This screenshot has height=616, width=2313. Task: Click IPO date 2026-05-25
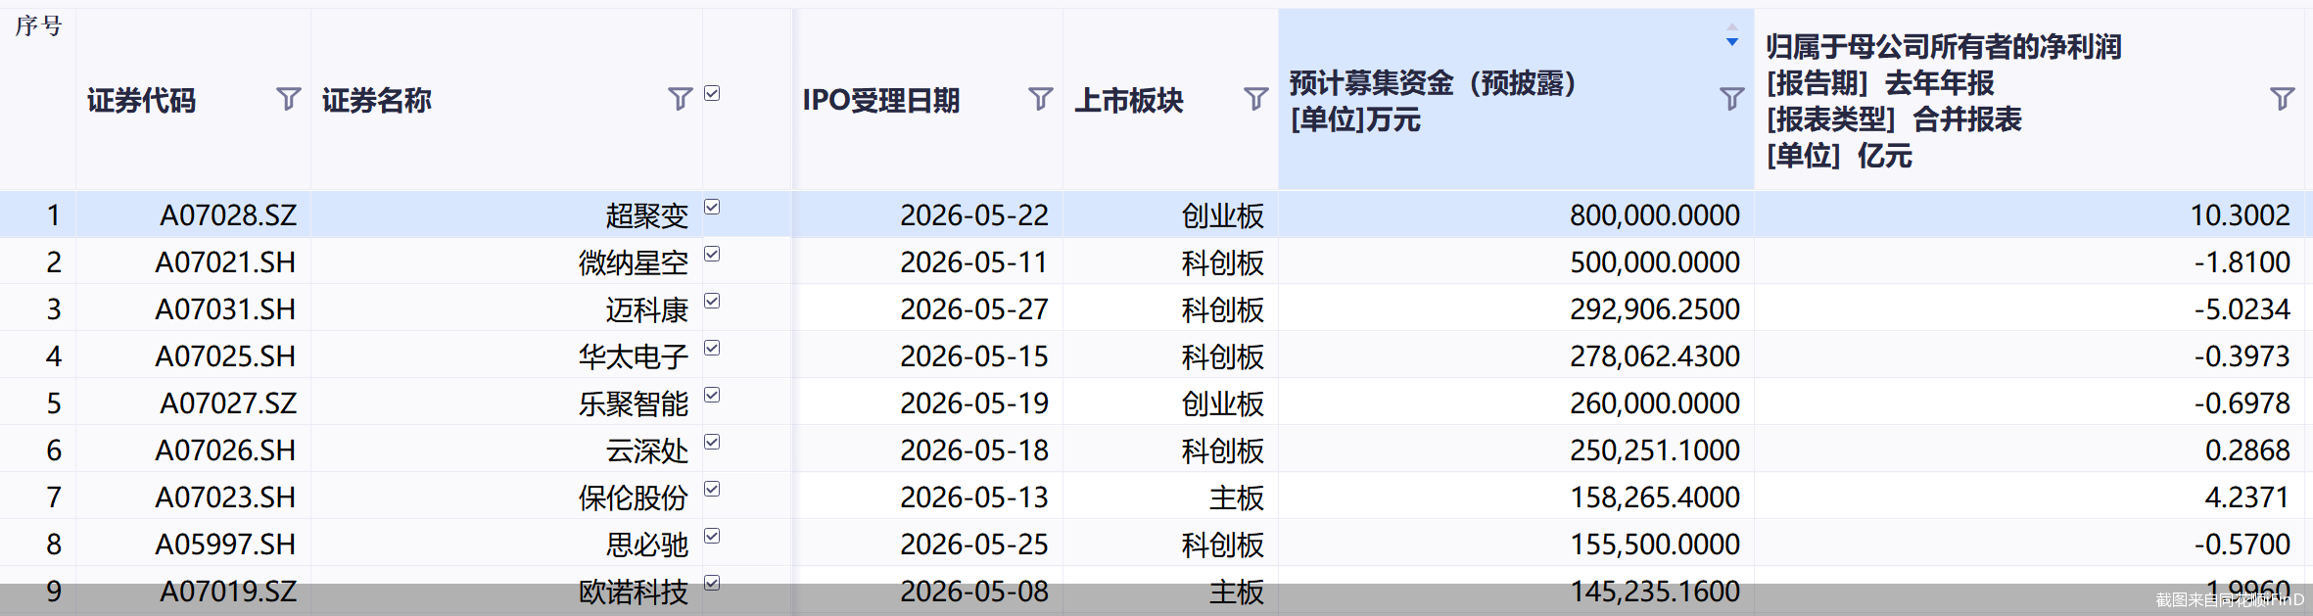[x=974, y=544]
